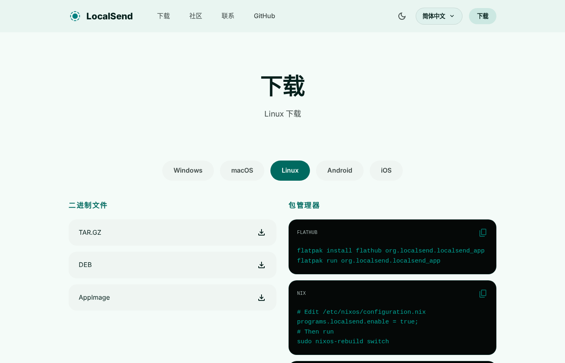Click the 下载 button in the header
565x363 pixels.
pos(483,16)
